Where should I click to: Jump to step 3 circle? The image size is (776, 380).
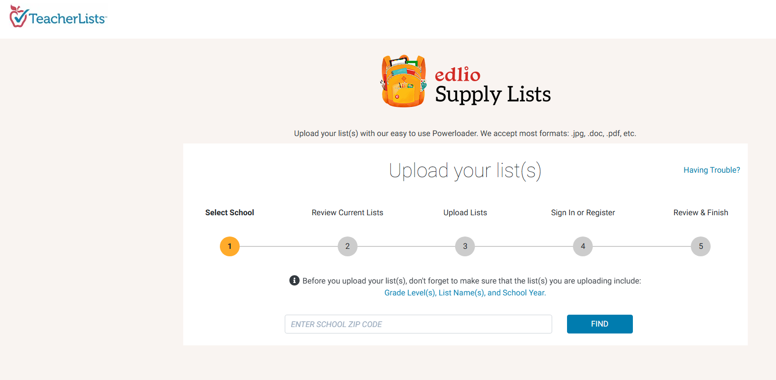pyautogui.click(x=465, y=246)
